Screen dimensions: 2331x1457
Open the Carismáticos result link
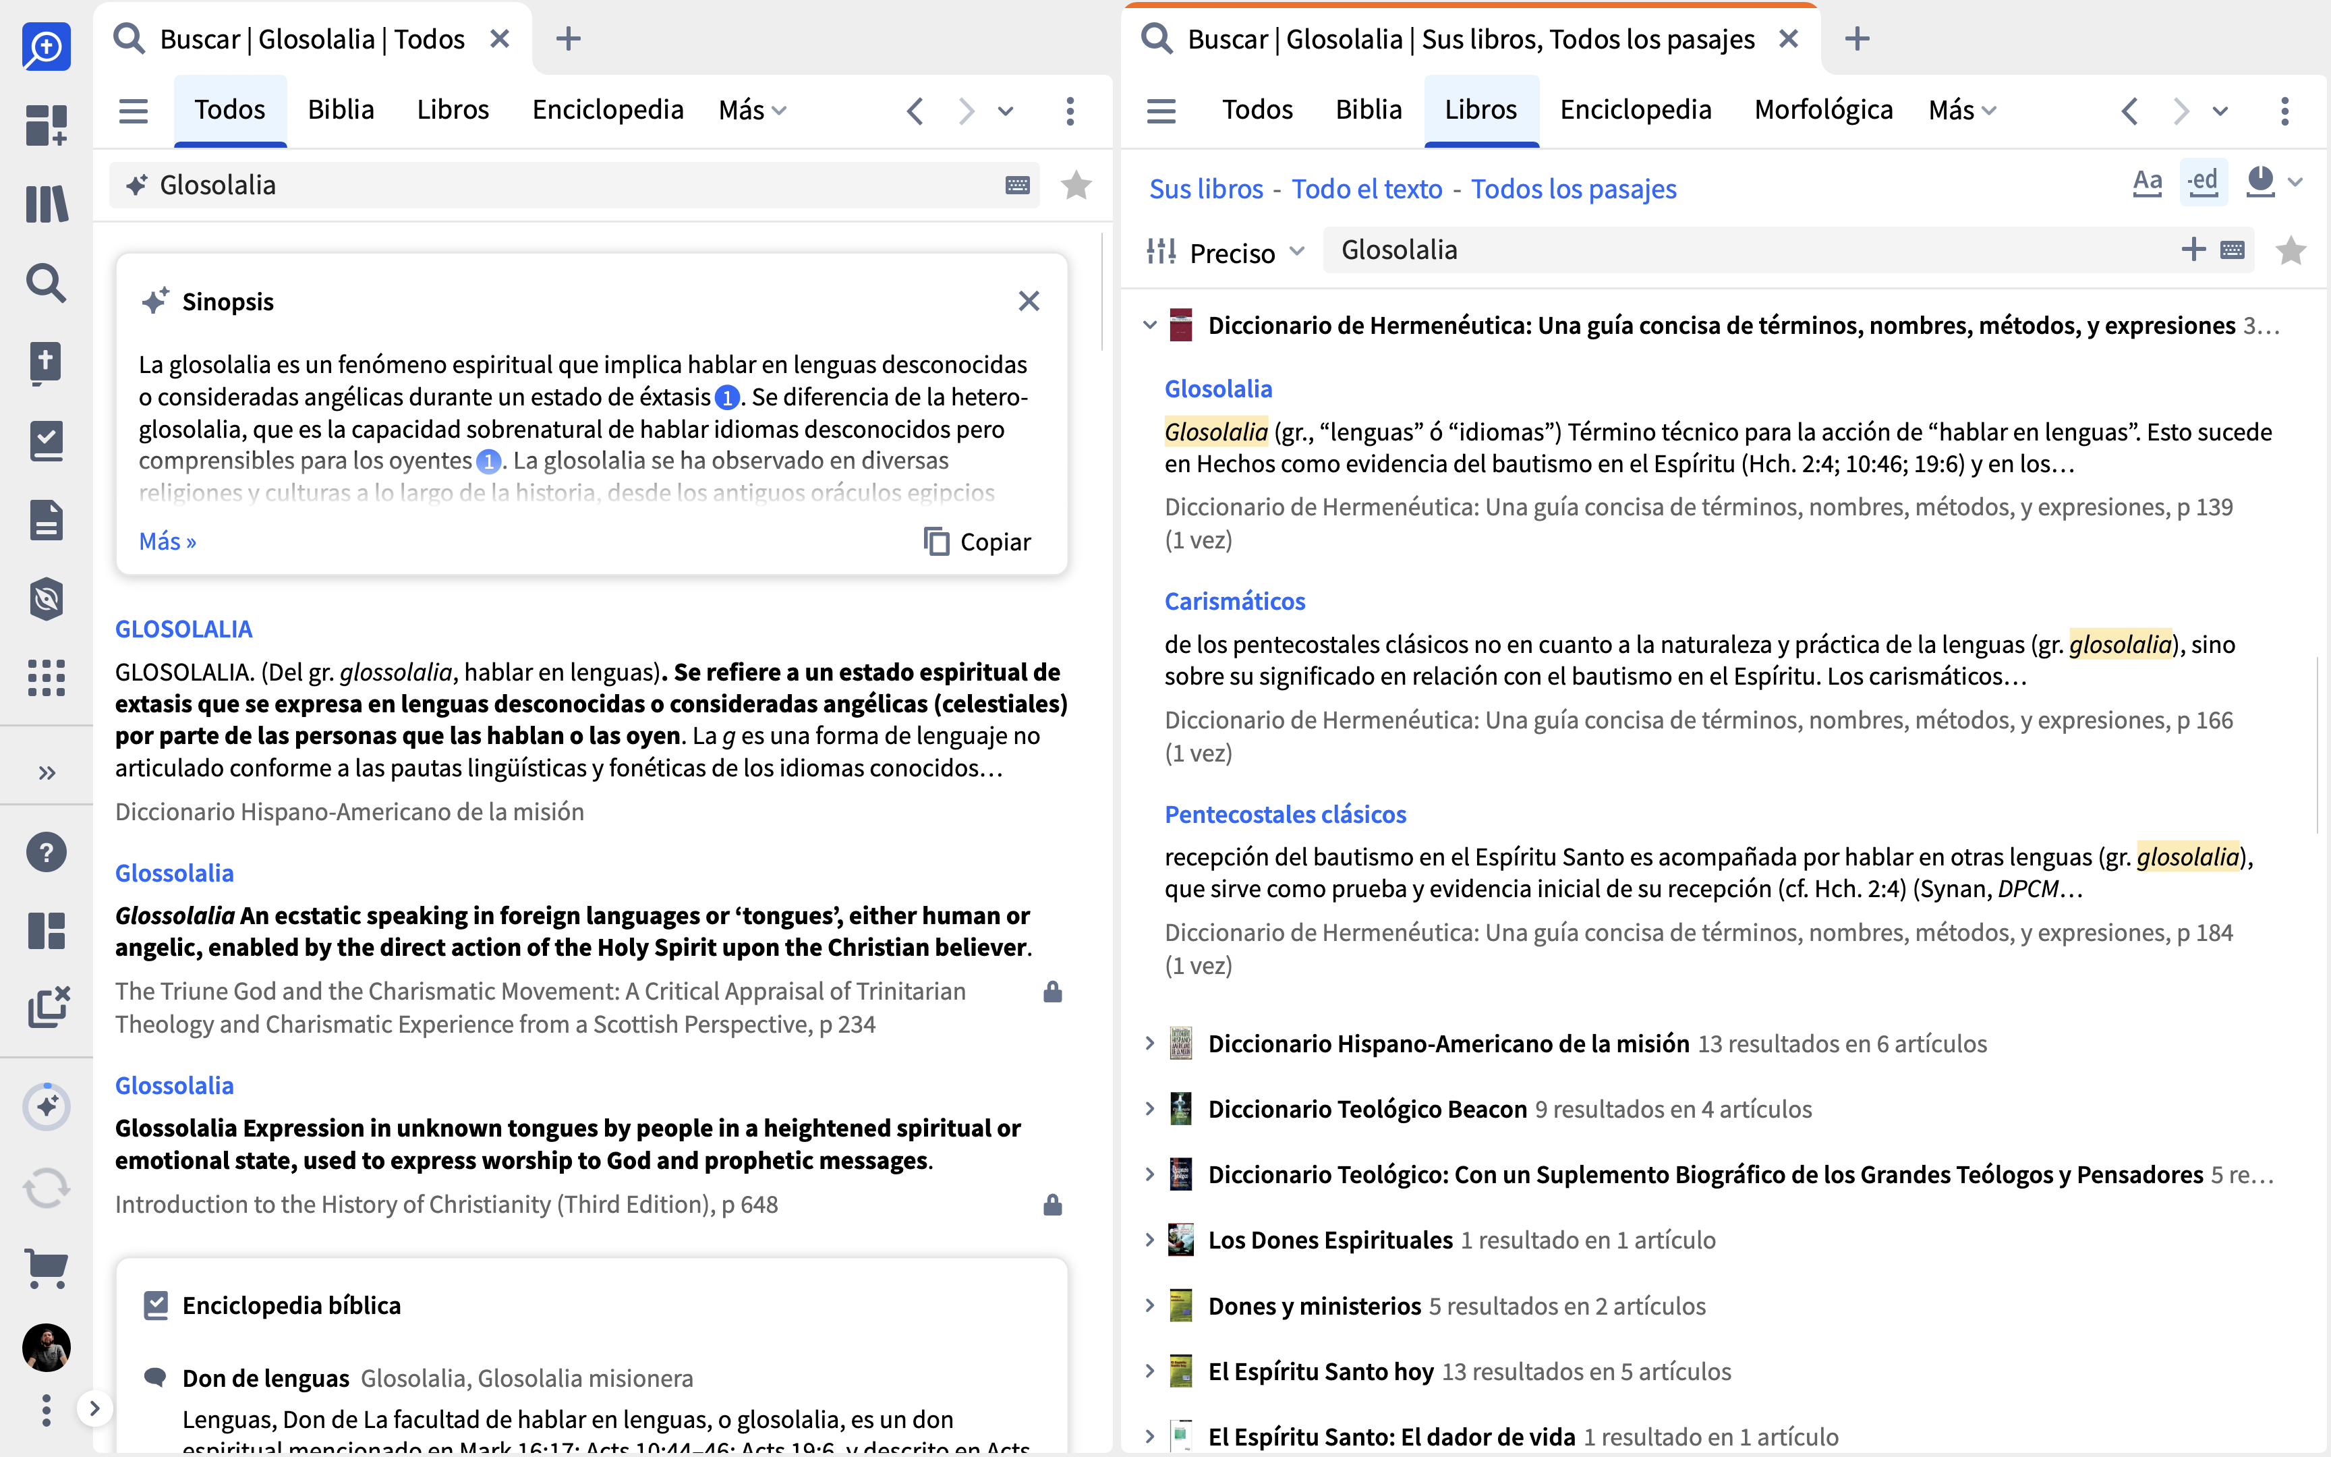pyautogui.click(x=1235, y=601)
